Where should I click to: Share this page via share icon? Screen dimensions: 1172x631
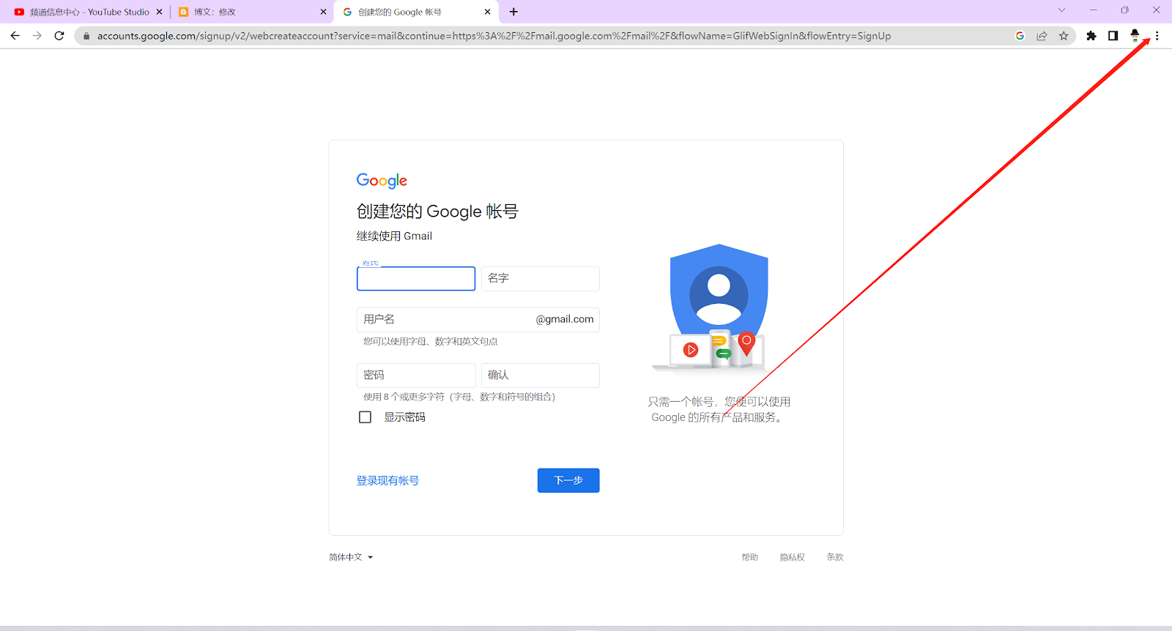(1042, 36)
